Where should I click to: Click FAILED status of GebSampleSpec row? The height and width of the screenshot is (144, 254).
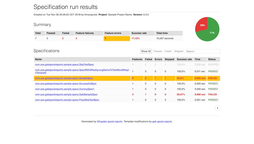212,94
